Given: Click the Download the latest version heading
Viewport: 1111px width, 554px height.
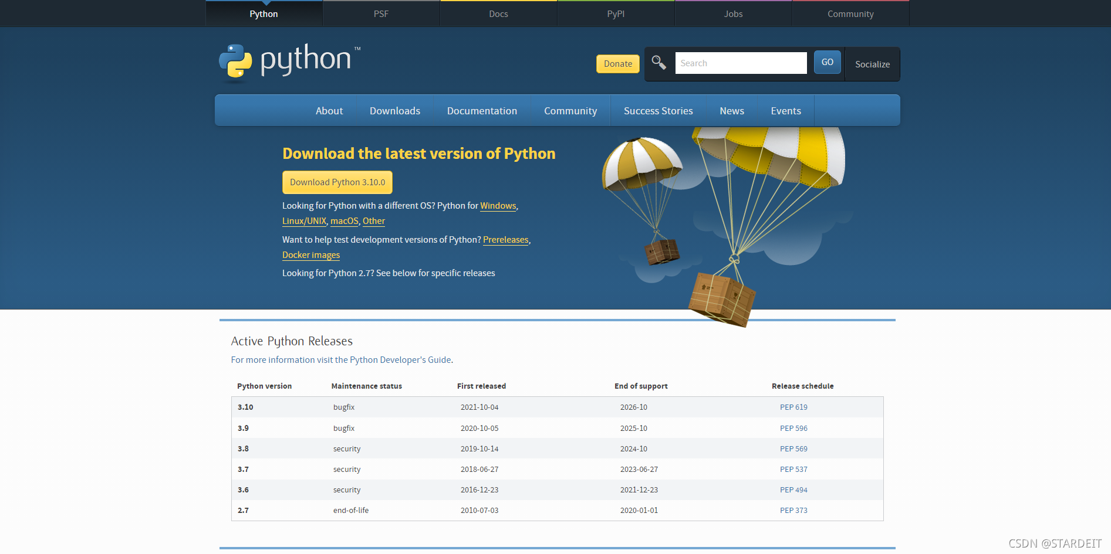Looking at the screenshot, I should [x=418, y=154].
